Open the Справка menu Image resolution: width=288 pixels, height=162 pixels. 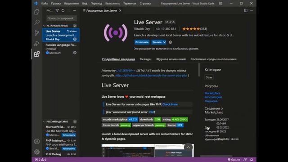[145, 3]
